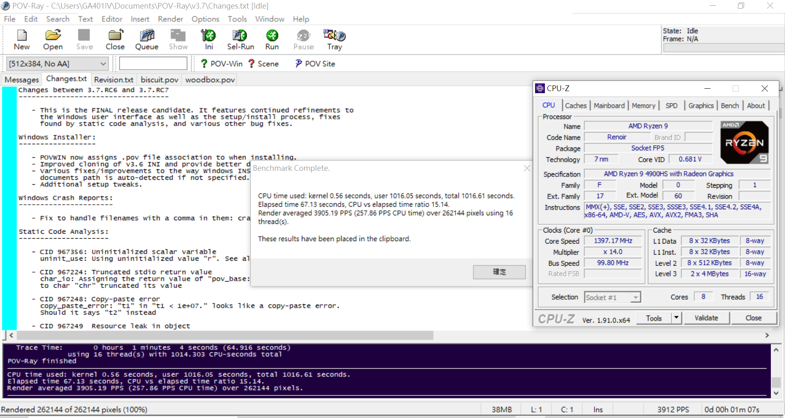Click the CPU-Z Tools button
The height and width of the screenshot is (418, 785).
pos(654,318)
